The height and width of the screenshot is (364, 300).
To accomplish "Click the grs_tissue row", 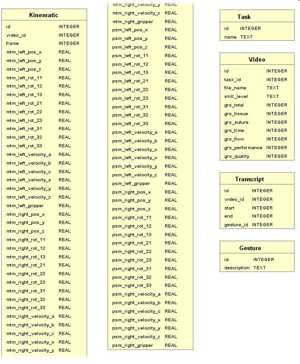I will 257,113.
